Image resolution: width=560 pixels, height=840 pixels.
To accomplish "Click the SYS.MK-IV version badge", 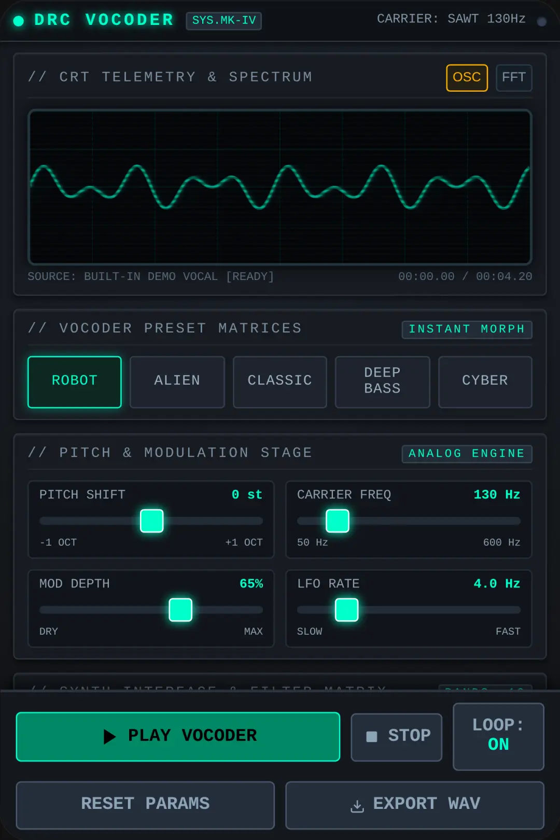I will [224, 21].
